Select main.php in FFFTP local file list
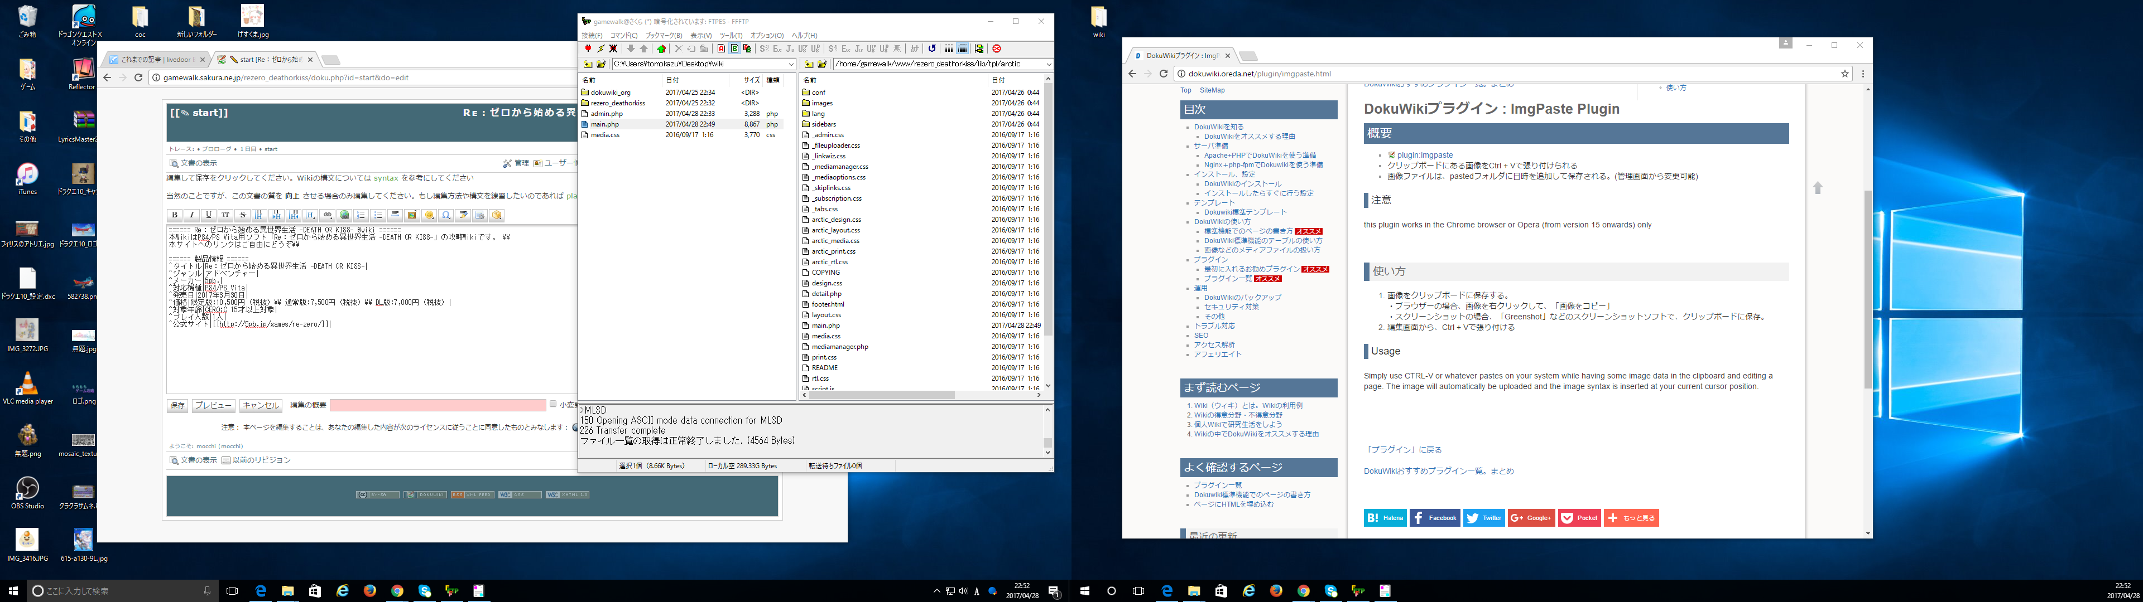The height and width of the screenshot is (602, 2143). (x=605, y=124)
